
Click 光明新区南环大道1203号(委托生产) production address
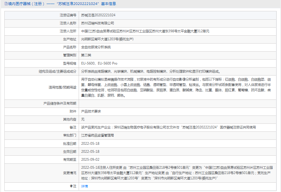(107, 39)
